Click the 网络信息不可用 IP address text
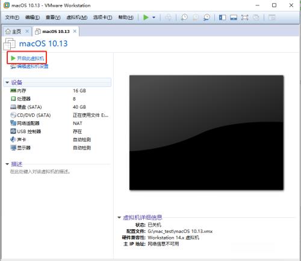The image size is (301, 261). point(163,244)
